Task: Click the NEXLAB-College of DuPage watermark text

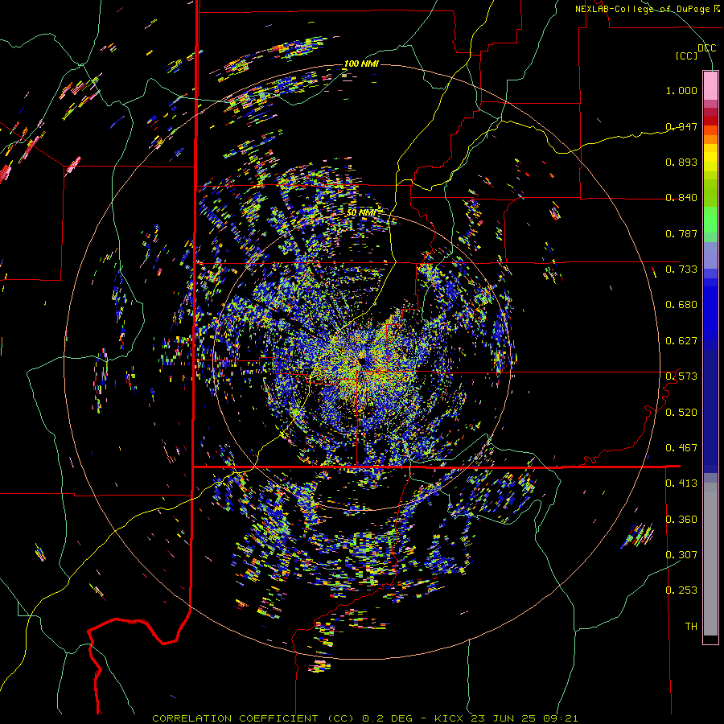Action: coord(647,9)
